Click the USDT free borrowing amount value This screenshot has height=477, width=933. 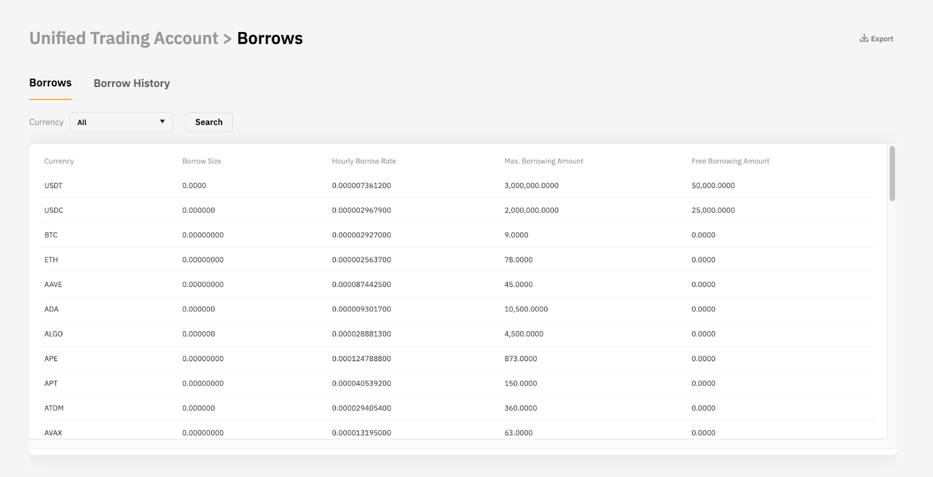point(713,185)
